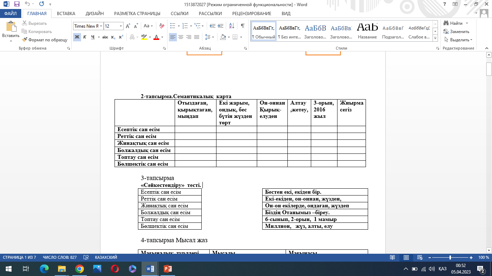The width and height of the screenshot is (492, 276).
Task: Decrease paragraph indent
Action: point(212,26)
